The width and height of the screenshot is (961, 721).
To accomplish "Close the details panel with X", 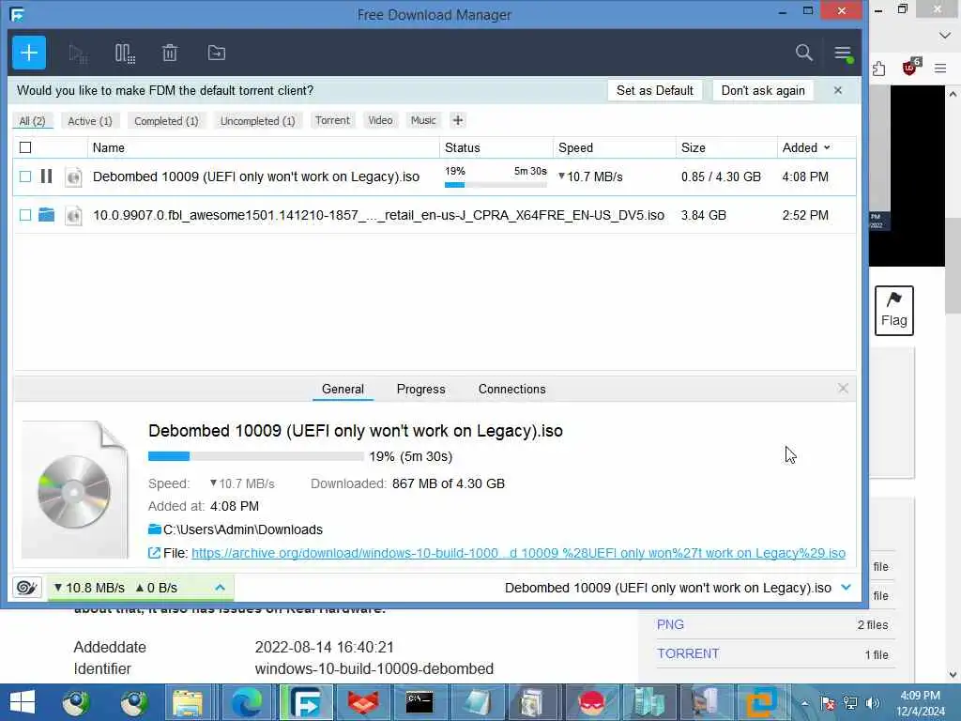I will 843,388.
